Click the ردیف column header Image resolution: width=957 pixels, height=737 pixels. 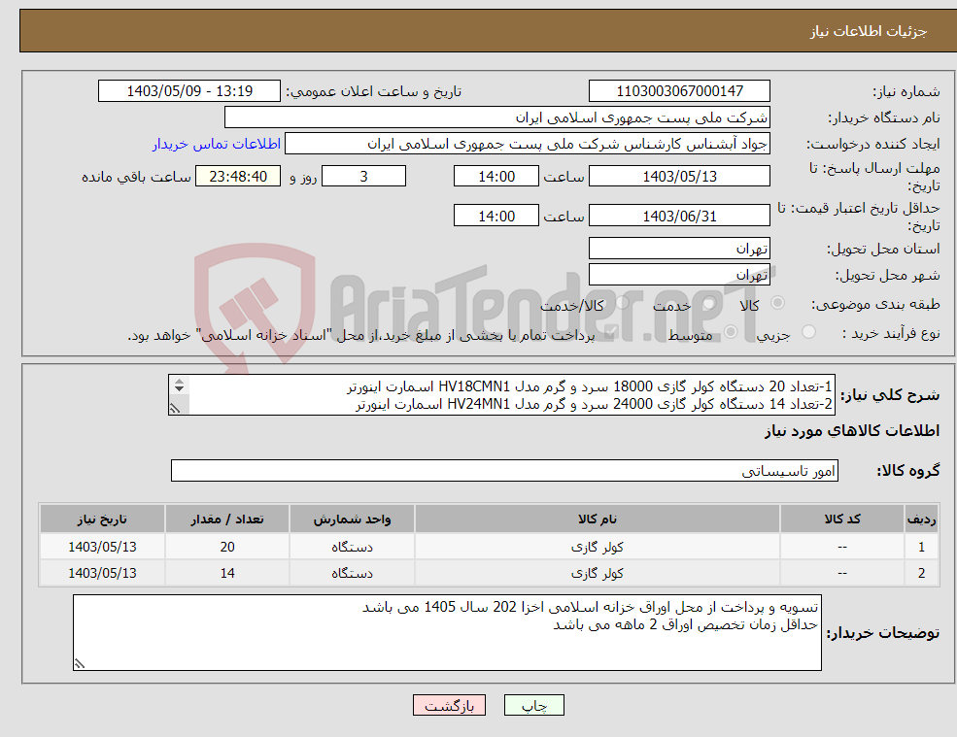[921, 519]
